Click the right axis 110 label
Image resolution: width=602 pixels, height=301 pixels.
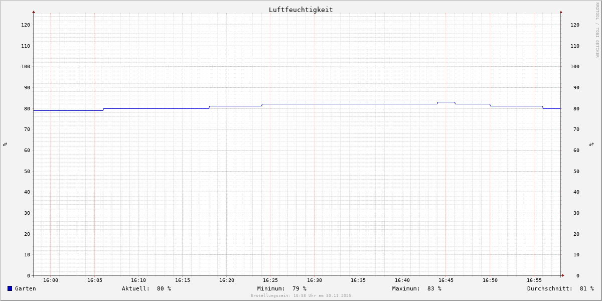(x=575, y=46)
